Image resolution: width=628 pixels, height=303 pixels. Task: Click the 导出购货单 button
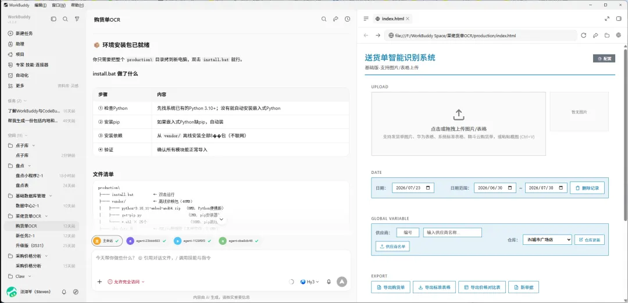[x=391, y=287]
